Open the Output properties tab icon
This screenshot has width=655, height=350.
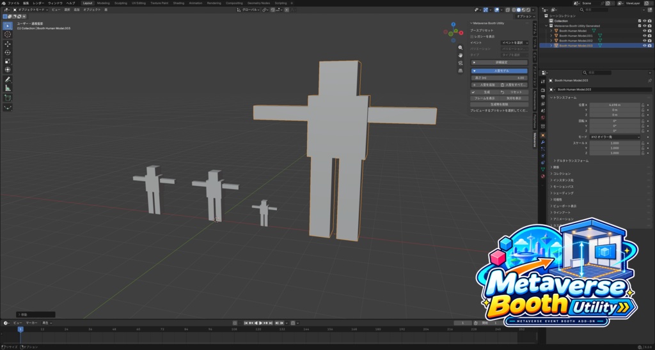(542, 97)
